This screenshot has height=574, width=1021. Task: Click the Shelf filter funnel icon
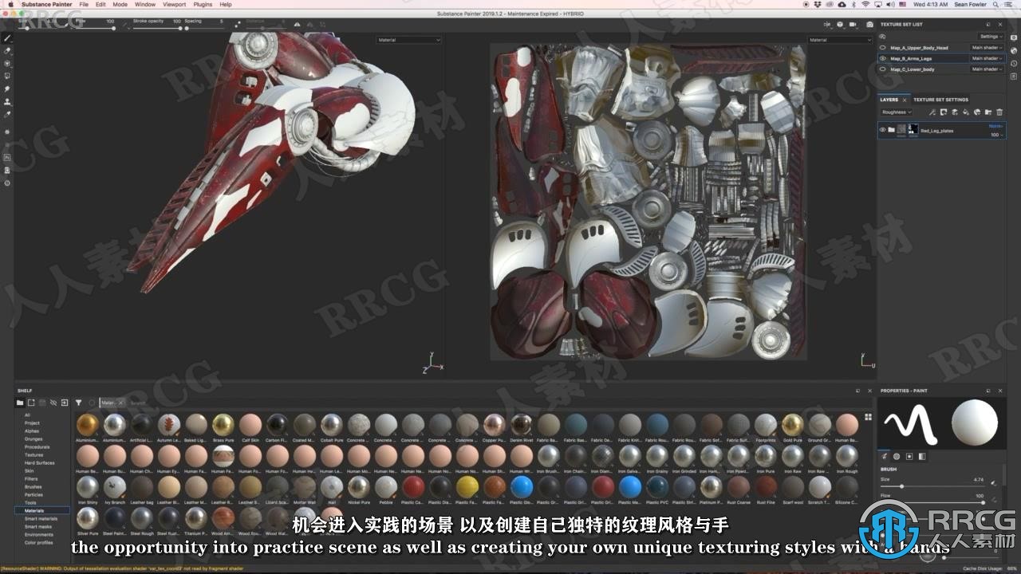[x=78, y=403]
